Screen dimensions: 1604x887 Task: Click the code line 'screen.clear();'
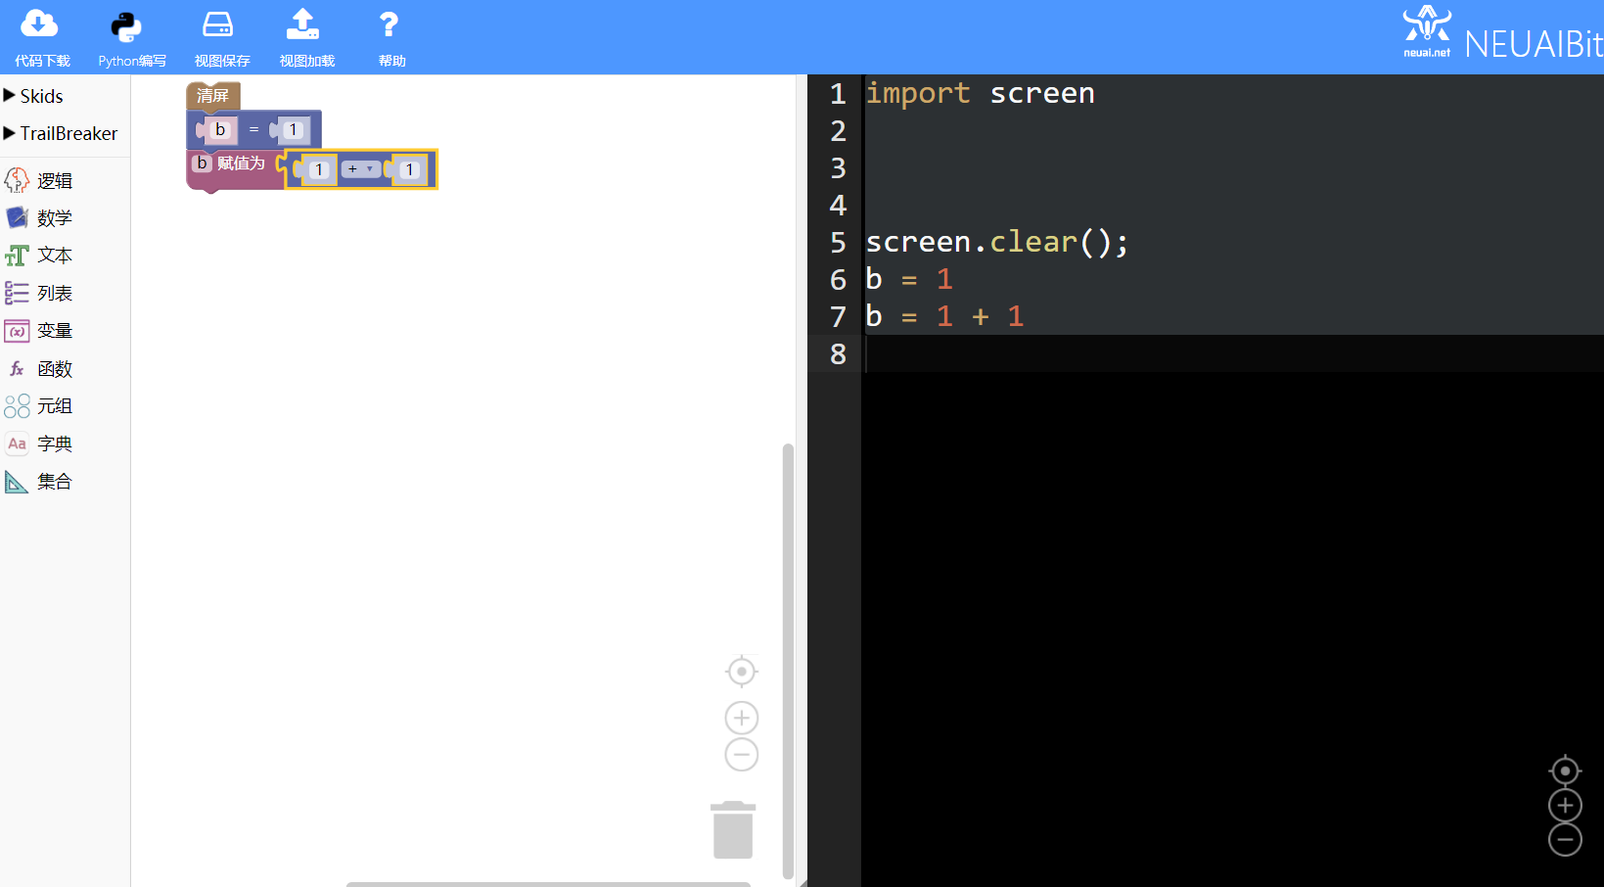(x=997, y=242)
